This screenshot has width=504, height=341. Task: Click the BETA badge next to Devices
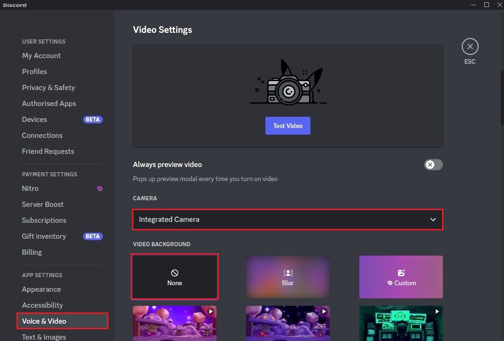pyautogui.click(x=93, y=119)
